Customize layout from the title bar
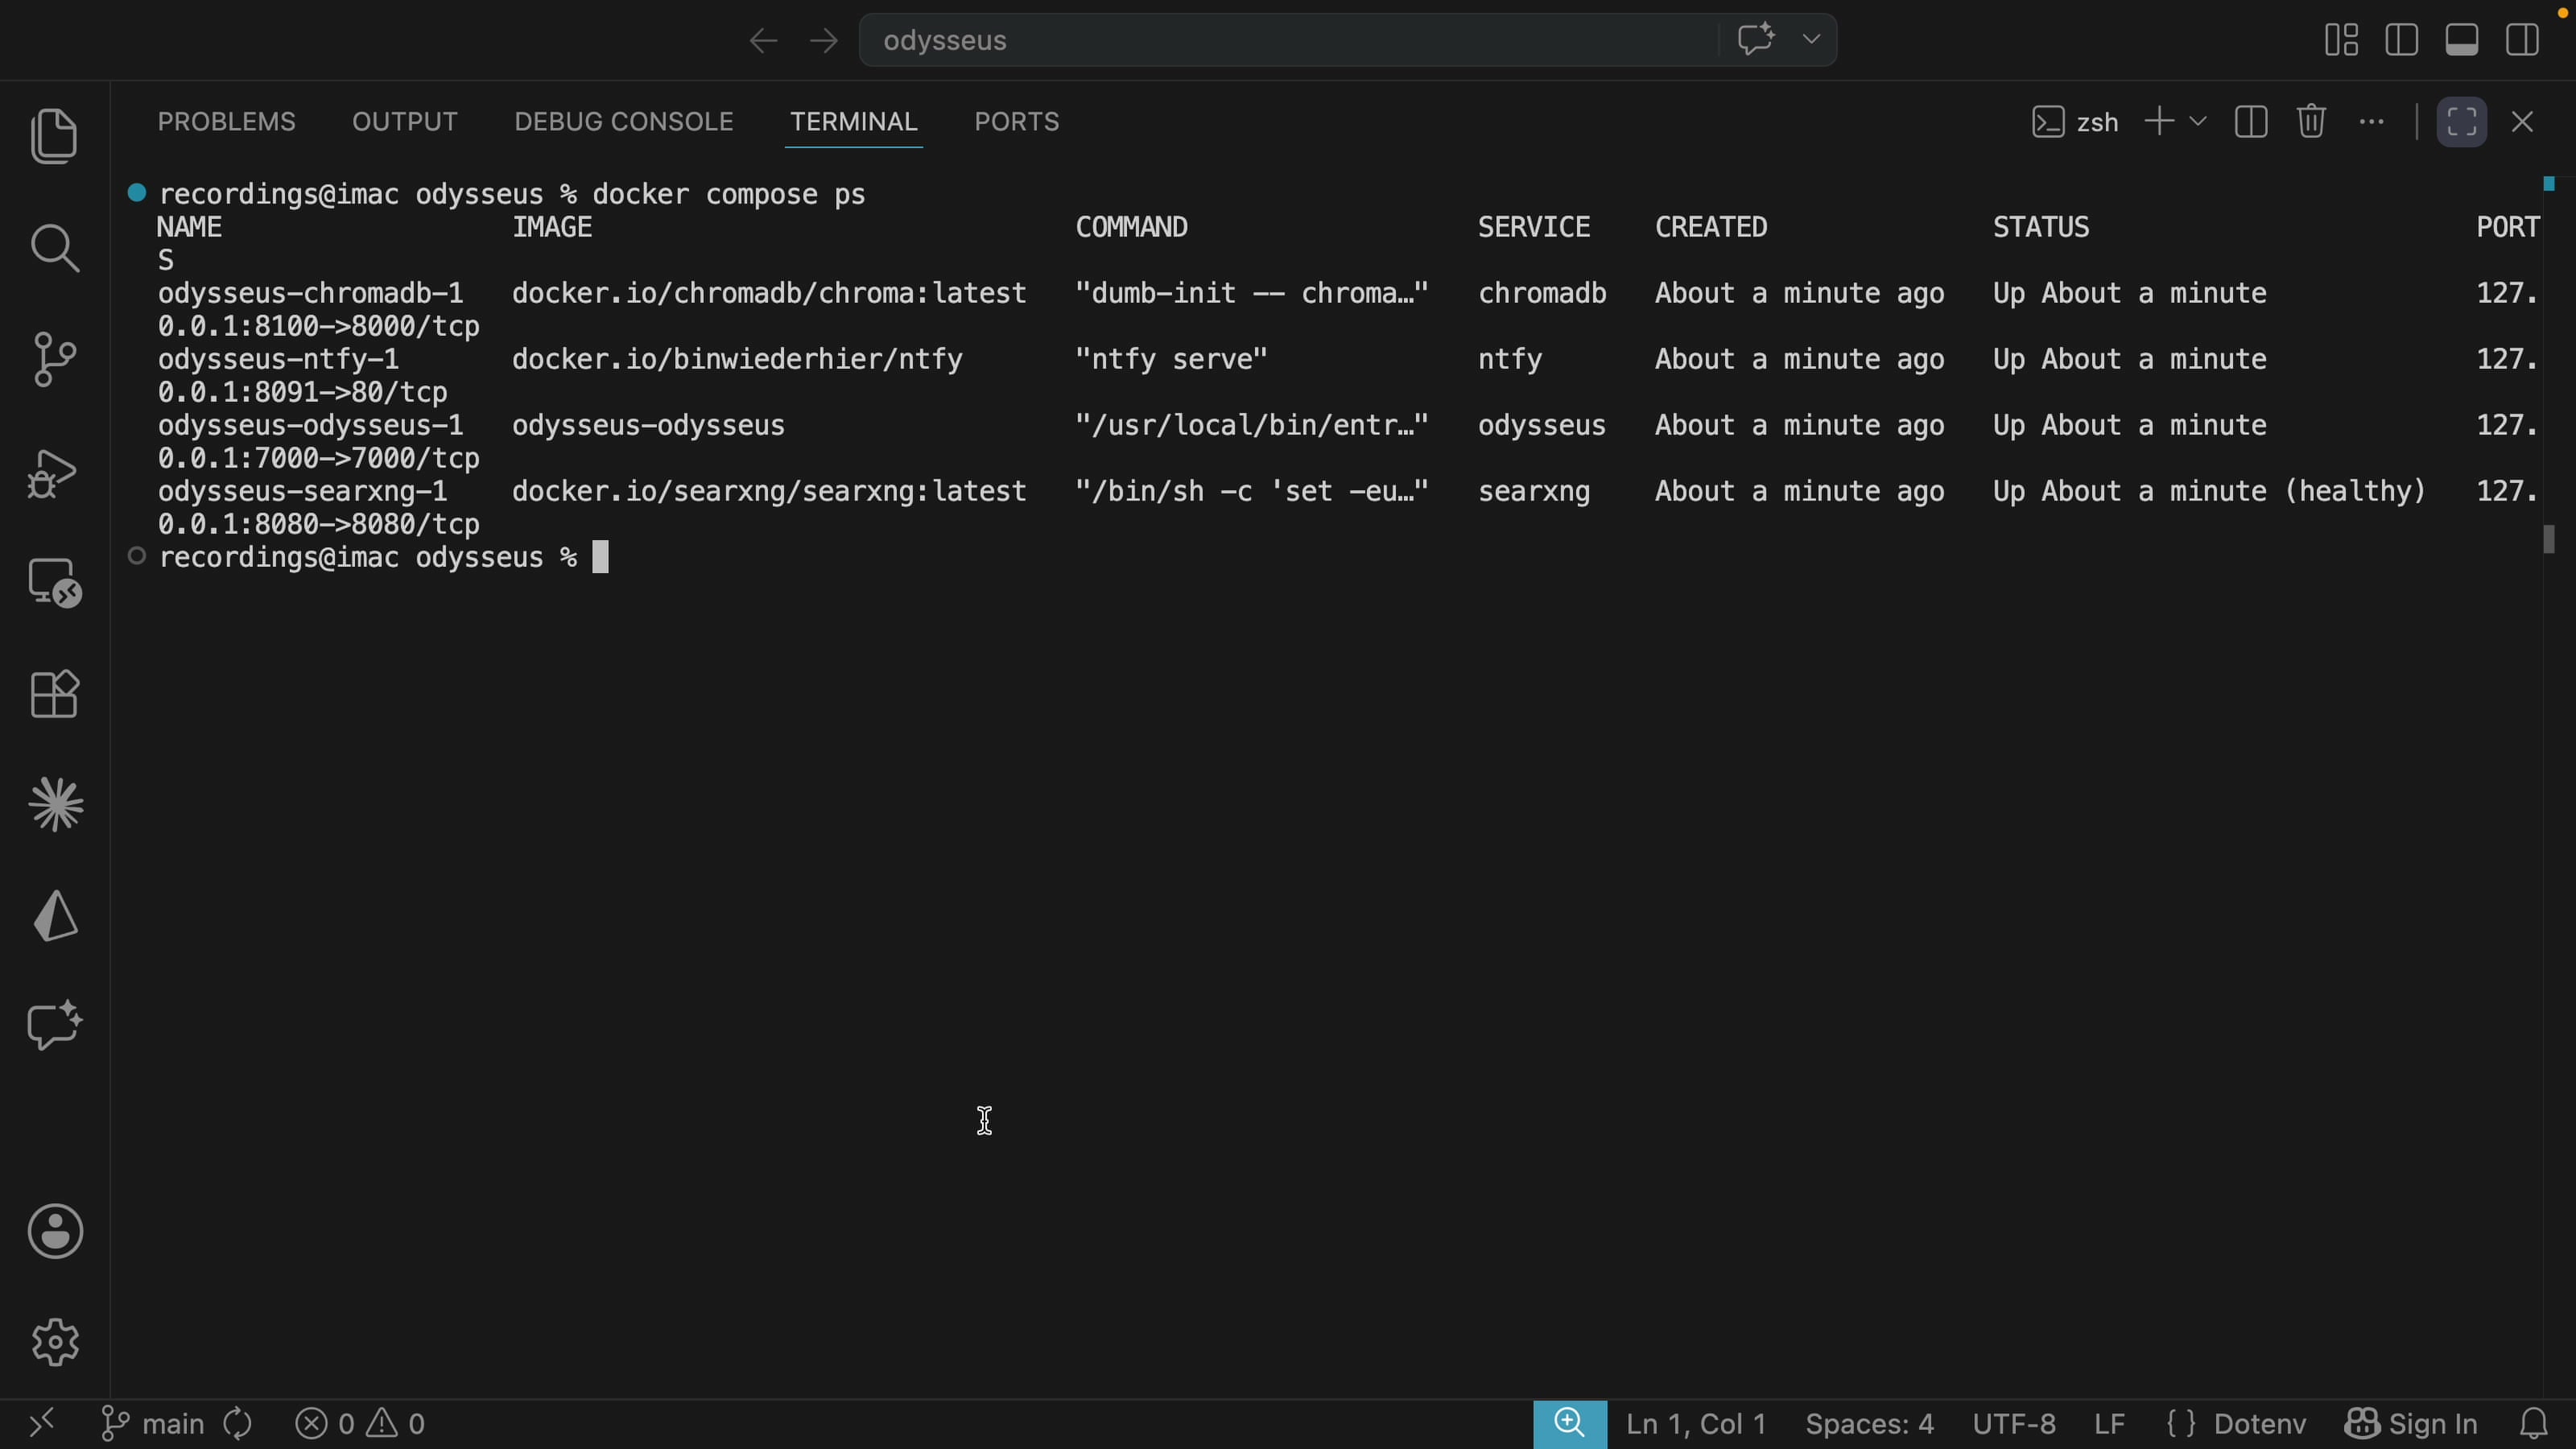This screenshot has width=2576, height=1449. pos(2341,40)
